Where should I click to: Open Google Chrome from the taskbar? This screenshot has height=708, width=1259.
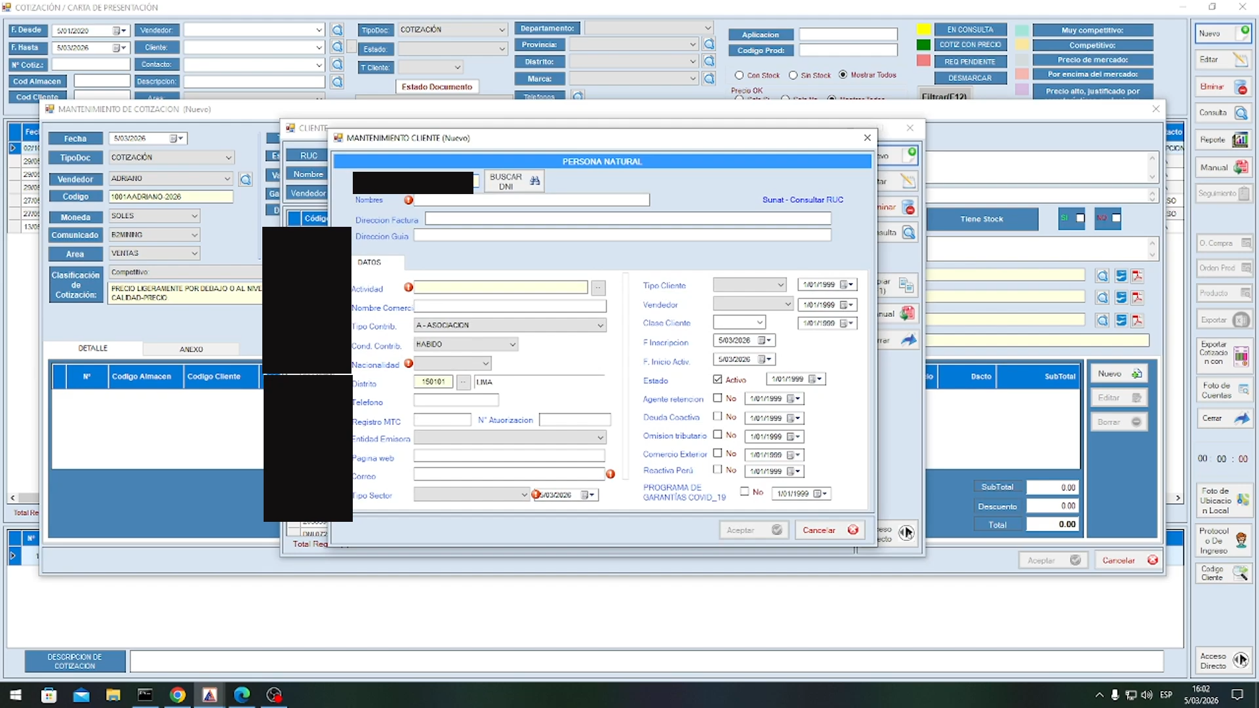point(177,695)
